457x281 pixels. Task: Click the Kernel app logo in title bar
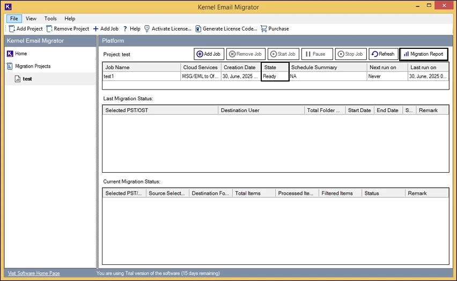(8, 6)
